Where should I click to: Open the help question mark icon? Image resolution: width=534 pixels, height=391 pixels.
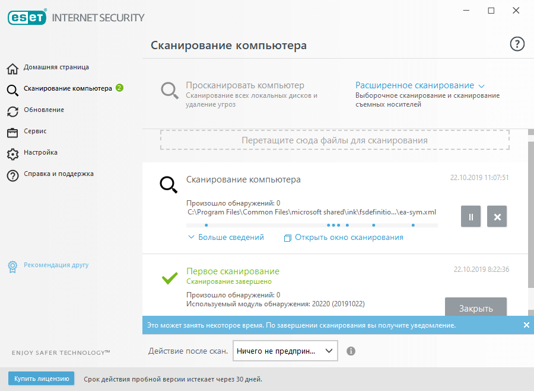(x=517, y=44)
